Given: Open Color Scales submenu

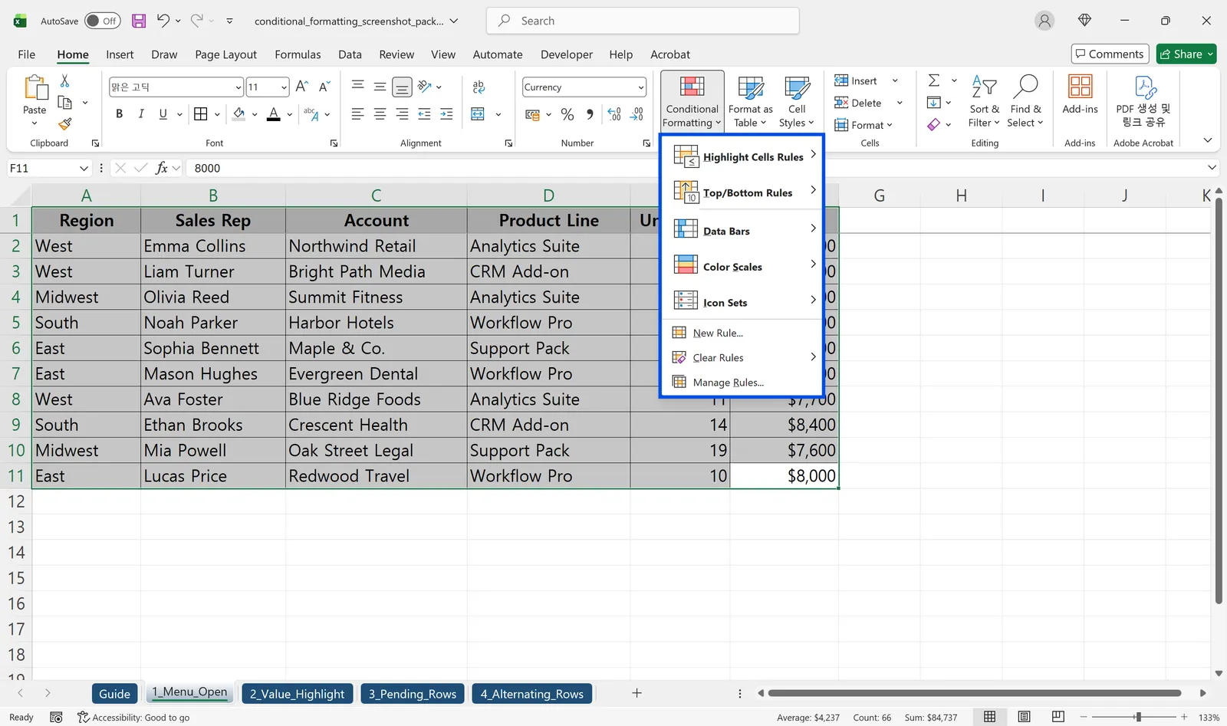Looking at the screenshot, I should click(x=742, y=266).
